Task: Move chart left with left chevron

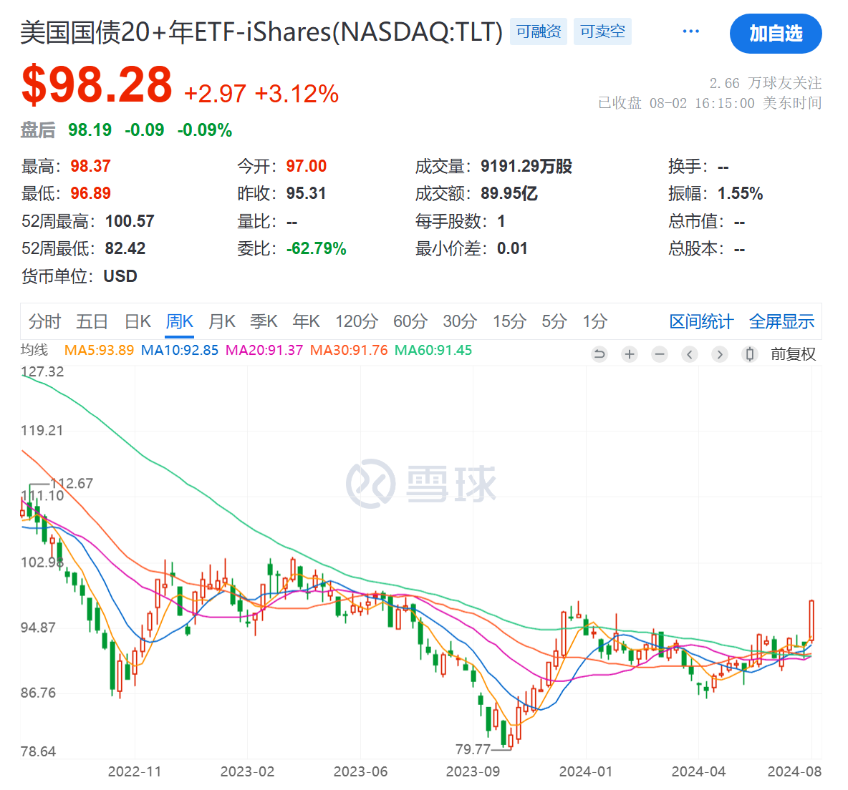Action: [x=690, y=354]
